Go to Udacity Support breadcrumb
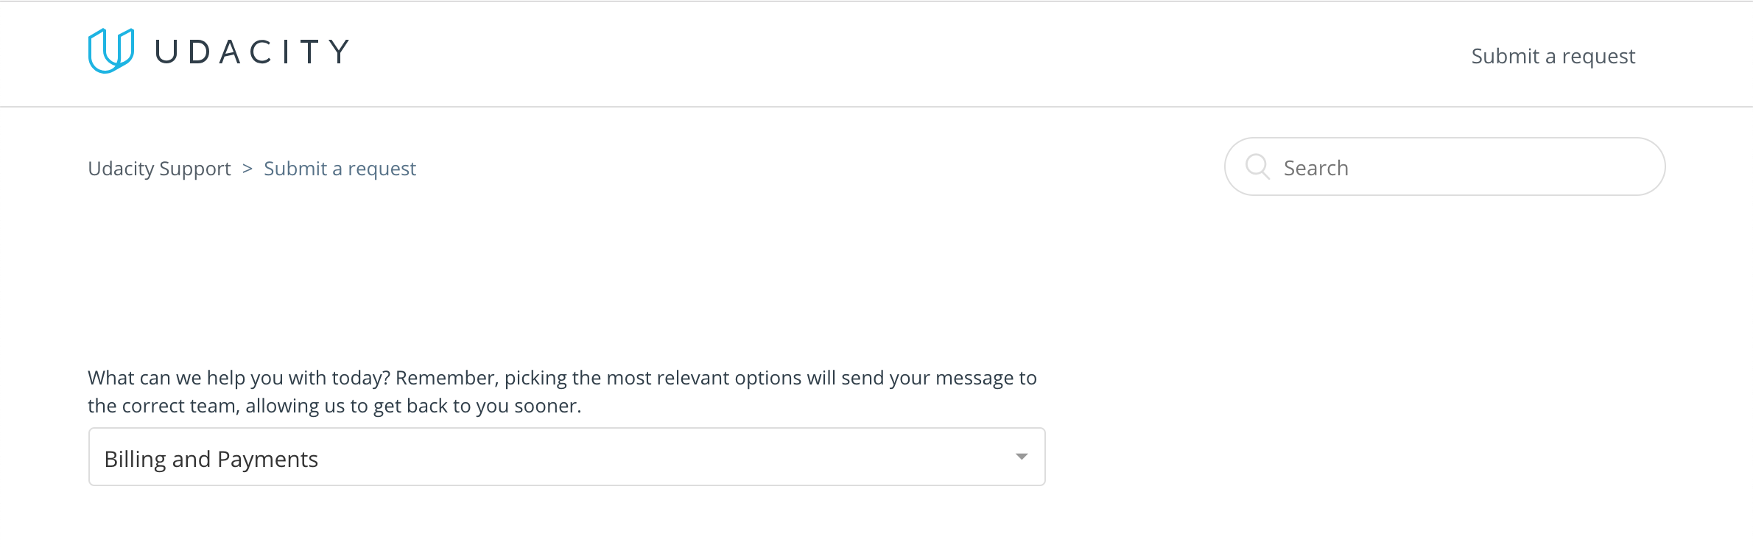Viewport: 1753px width, 548px height. [x=159, y=169]
